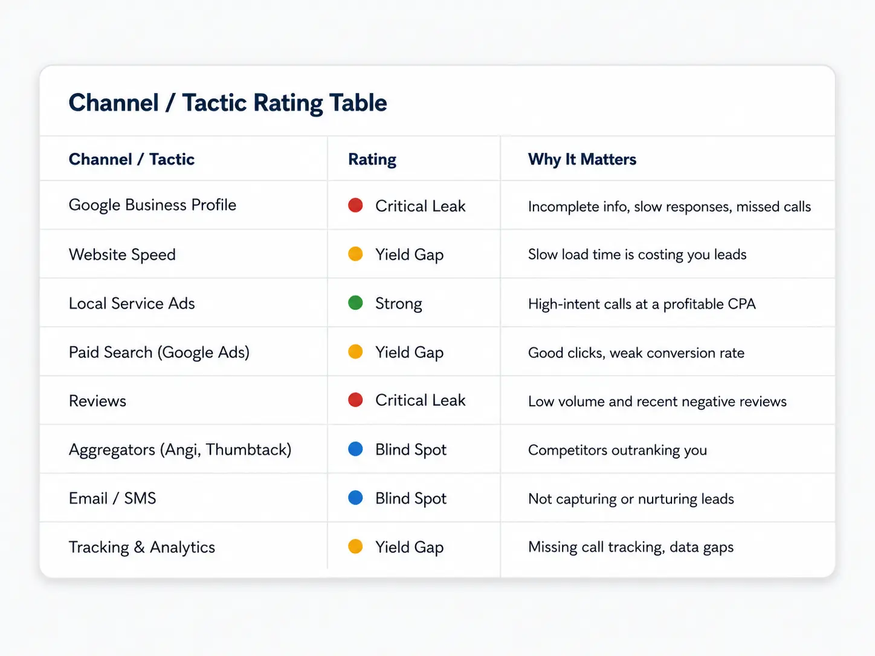Image resolution: width=875 pixels, height=656 pixels.
Task: Click the orange dot in Paid Search row
Action: tap(355, 352)
